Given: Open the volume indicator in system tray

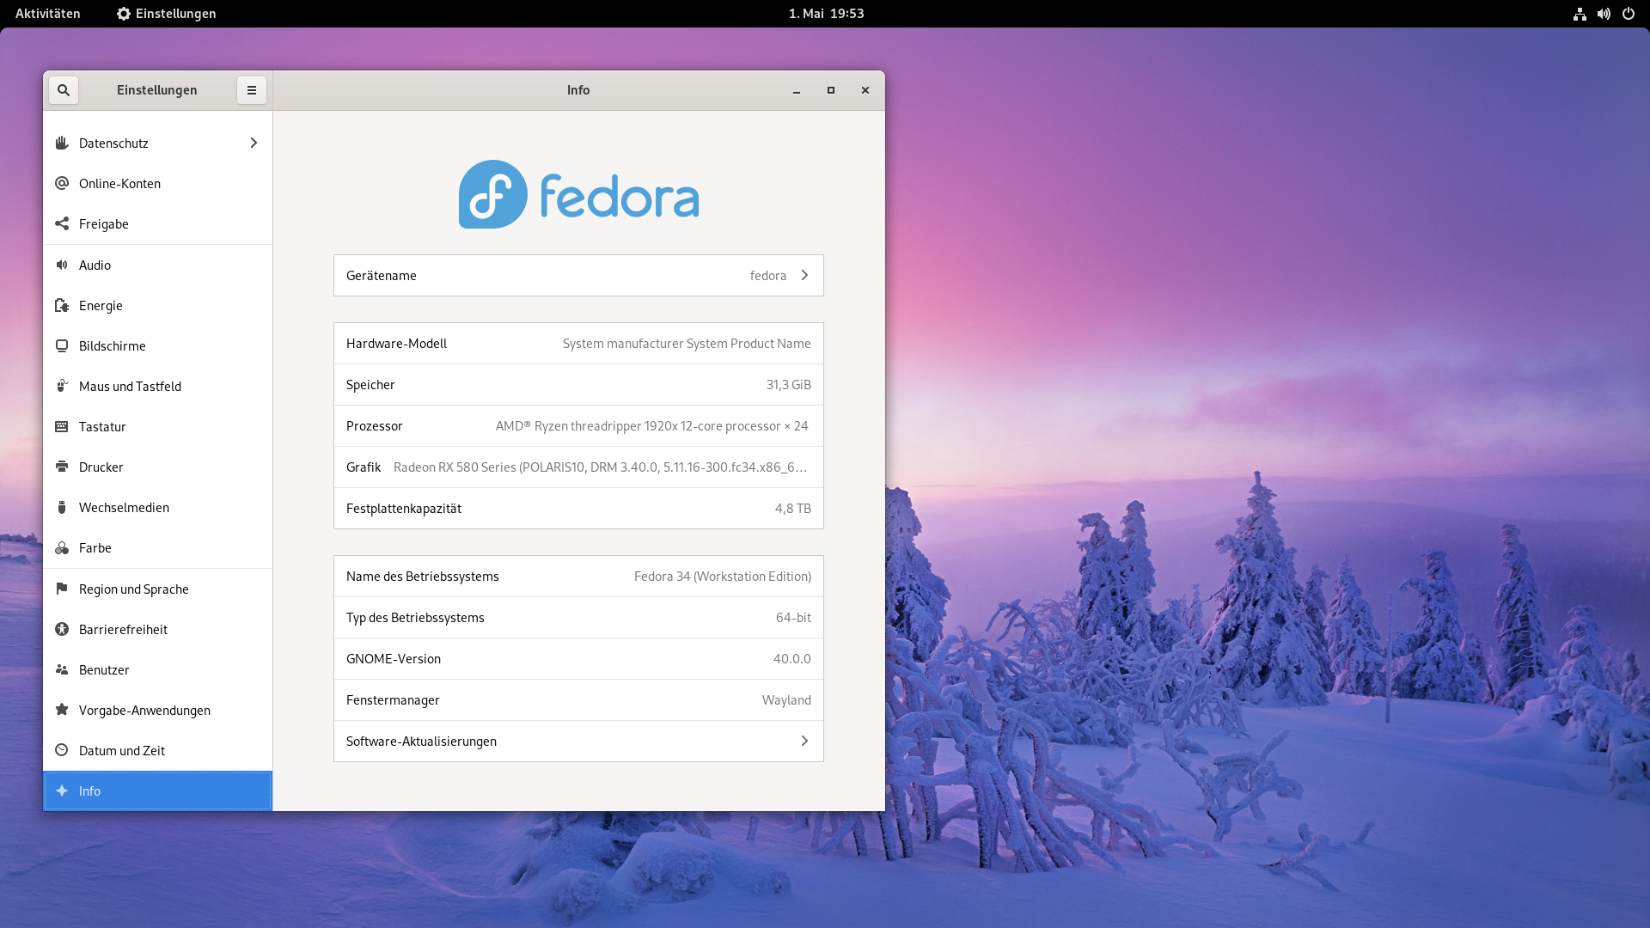Looking at the screenshot, I should [1604, 14].
